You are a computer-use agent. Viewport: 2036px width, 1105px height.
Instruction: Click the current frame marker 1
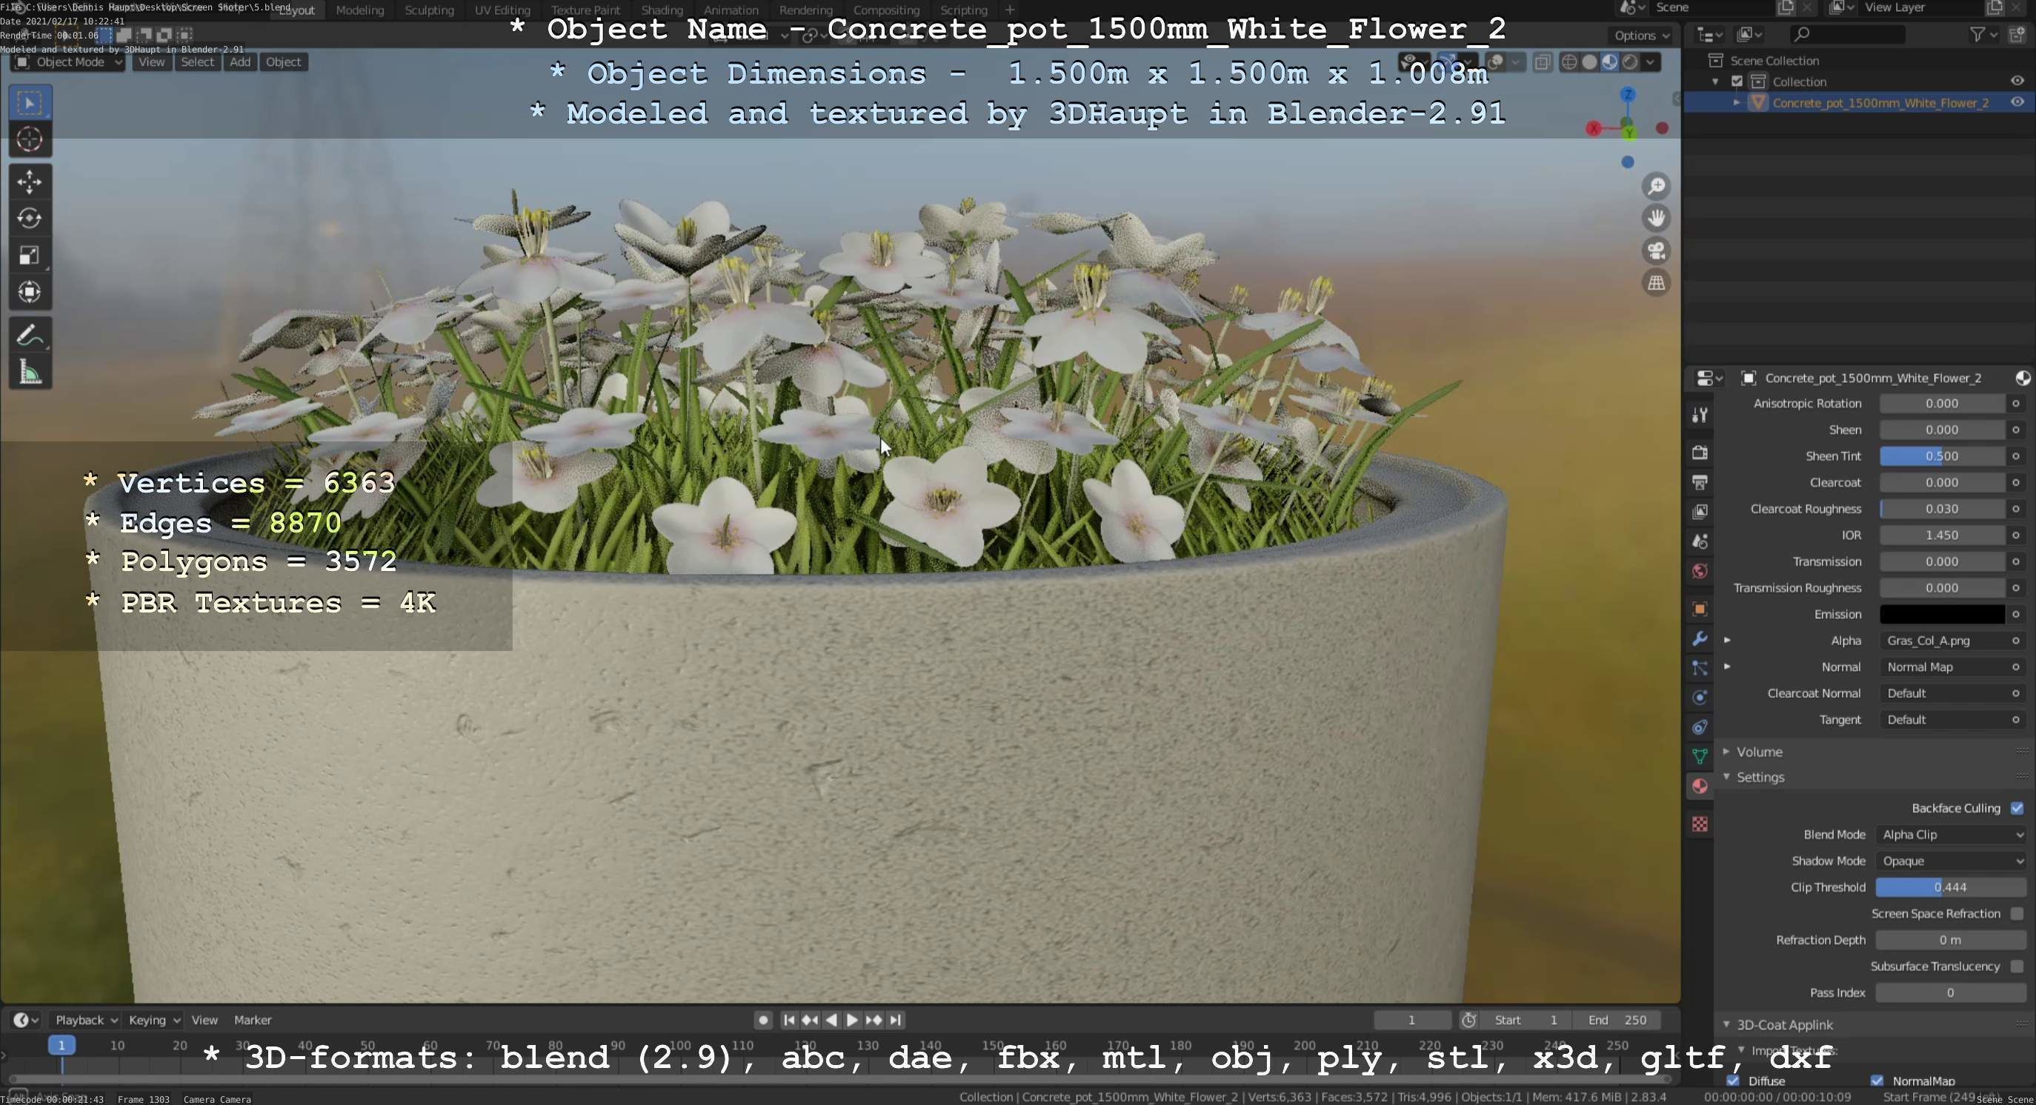coord(61,1046)
